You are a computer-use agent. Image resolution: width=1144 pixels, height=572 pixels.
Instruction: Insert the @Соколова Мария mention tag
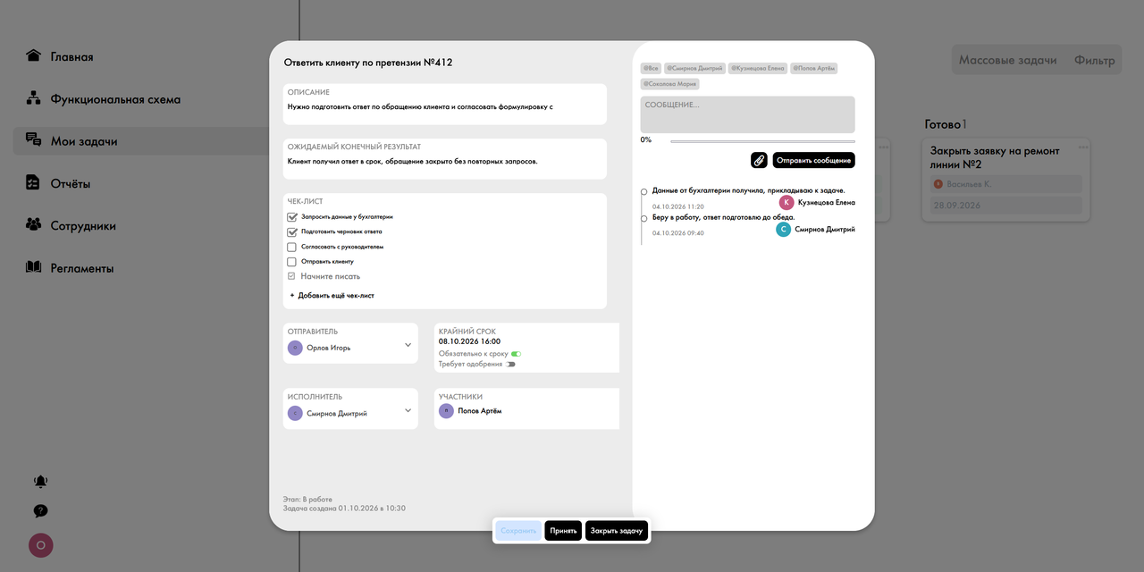pos(670,84)
